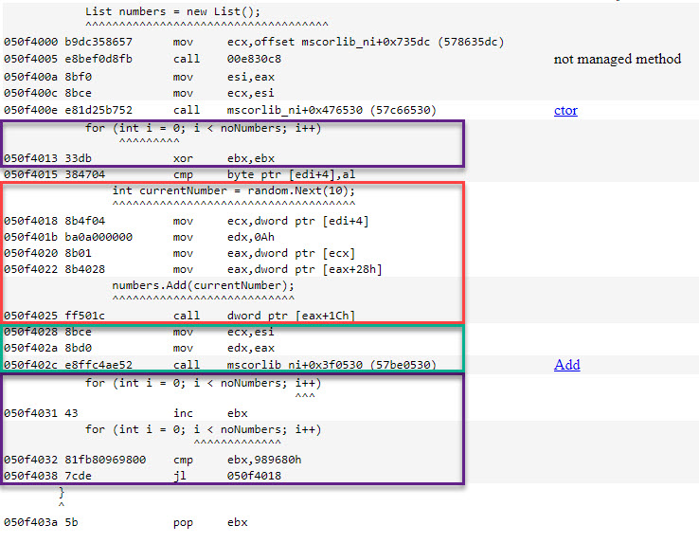Screen dimensions: 699x543
Task: Click the 'mov ecx,esi' line at 050f4028
Action: [x=224, y=333]
